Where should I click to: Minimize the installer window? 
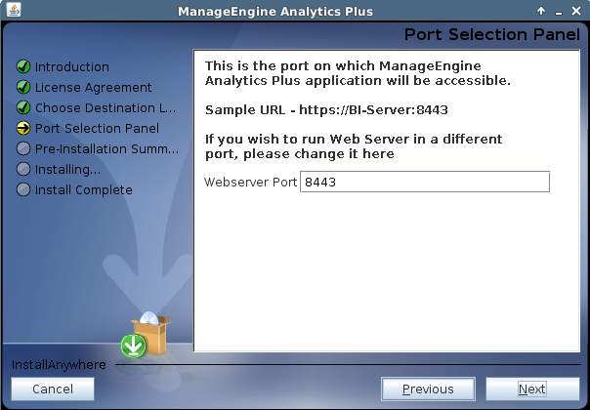click(x=559, y=12)
